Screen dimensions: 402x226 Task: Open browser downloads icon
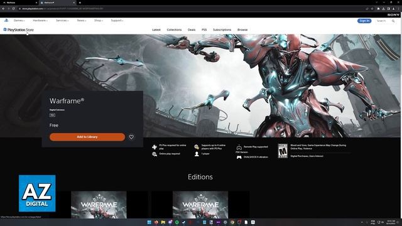click(x=383, y=9)
